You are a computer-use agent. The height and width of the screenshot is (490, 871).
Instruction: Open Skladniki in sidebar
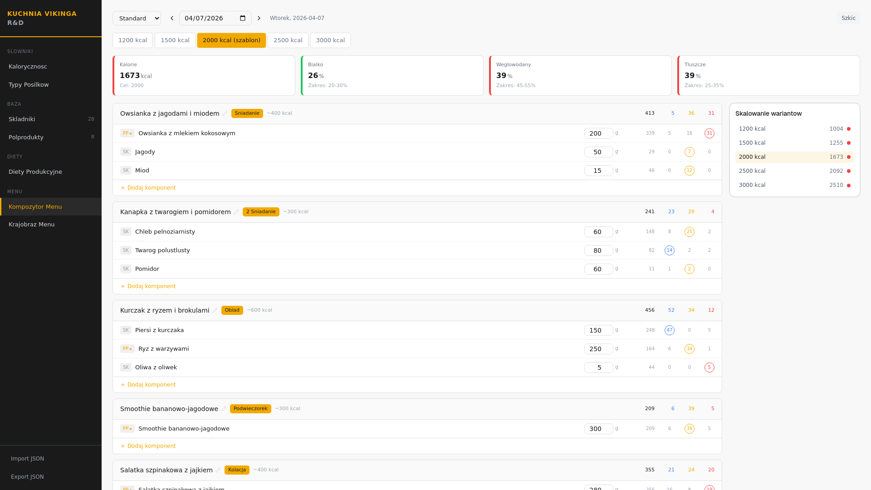point(51,119)
